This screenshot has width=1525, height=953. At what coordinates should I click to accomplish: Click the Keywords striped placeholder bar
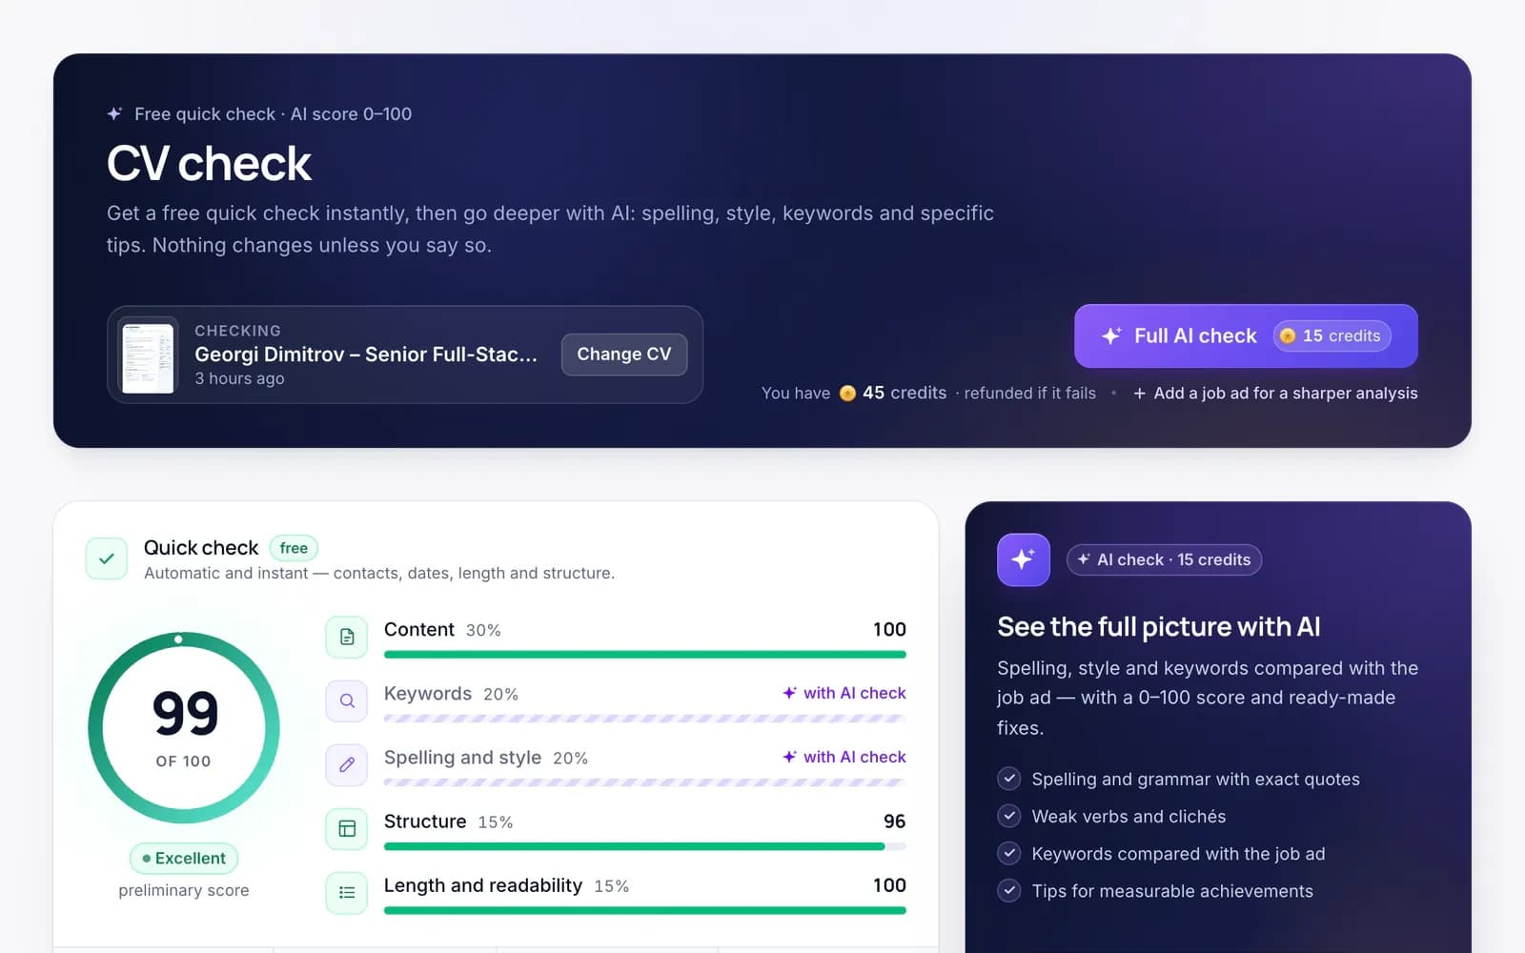(645, 719)
